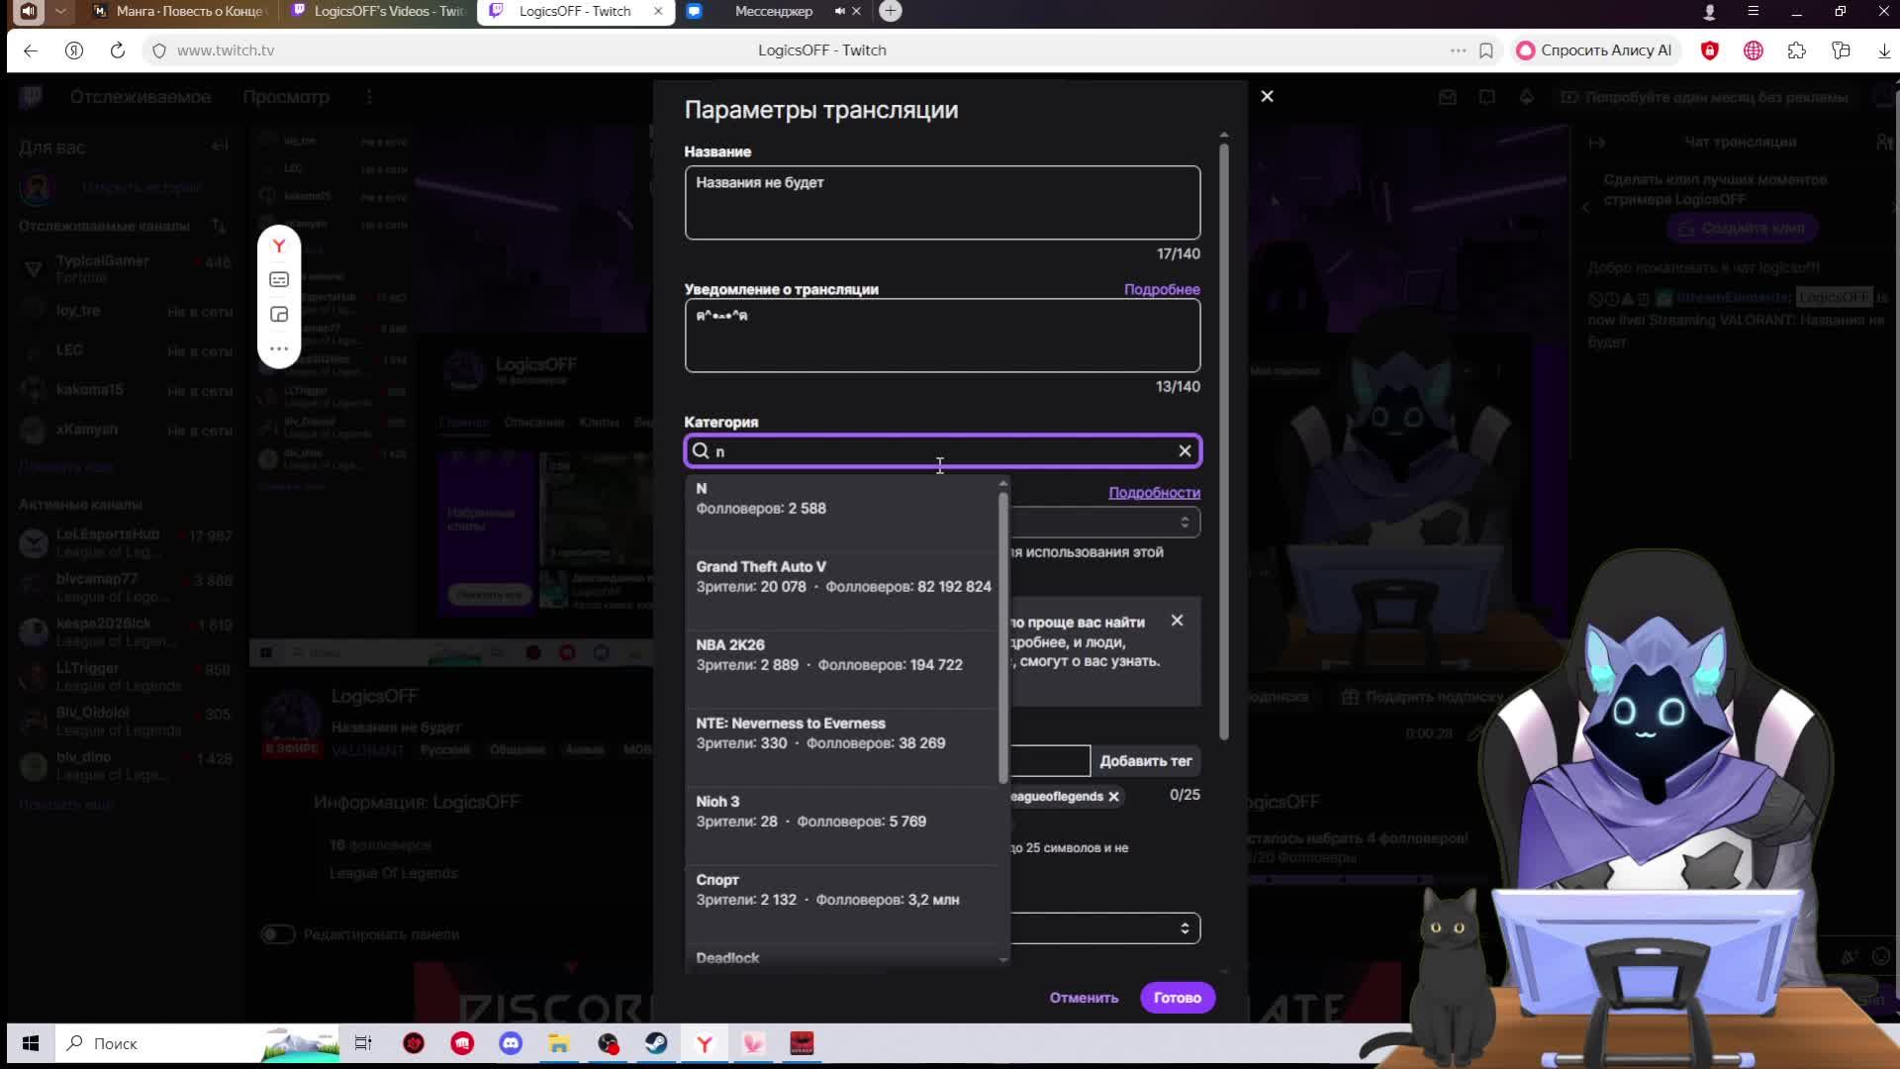Click Отменить to cancel changes
Viewport: 1900px width, 1069px height.
click(x=1084, y=998)
